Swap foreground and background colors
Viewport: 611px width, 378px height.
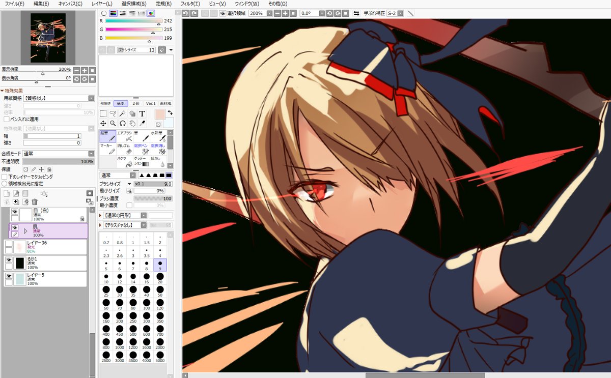click(x=170, y=112)
